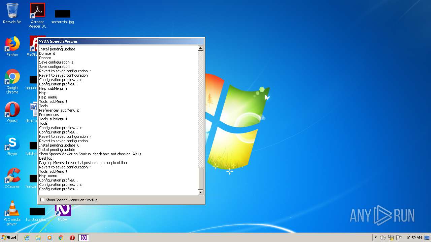The image size is (431, 242).
Task: Click the Speech Viewer scroll up arrow
Action: (201, 48)
